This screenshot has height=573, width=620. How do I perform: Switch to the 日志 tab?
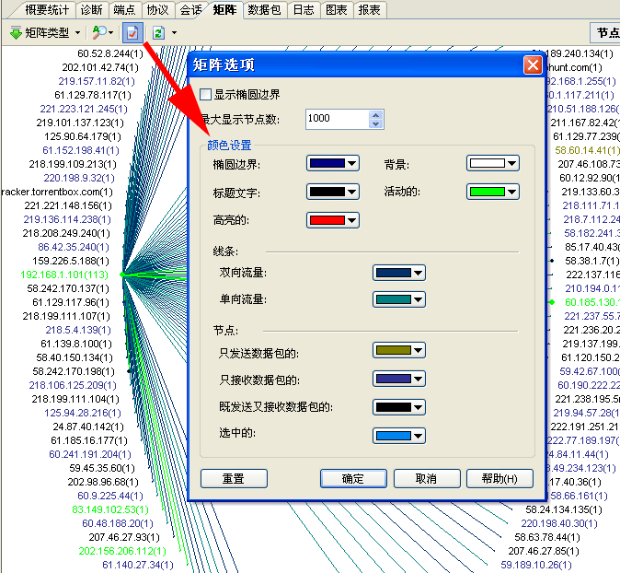(304, 10)
